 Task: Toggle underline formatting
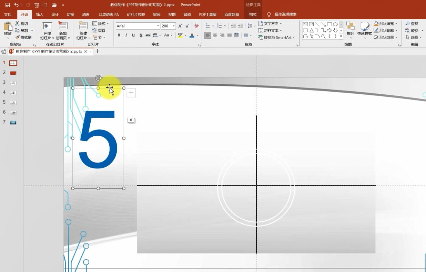click(133, 35)
